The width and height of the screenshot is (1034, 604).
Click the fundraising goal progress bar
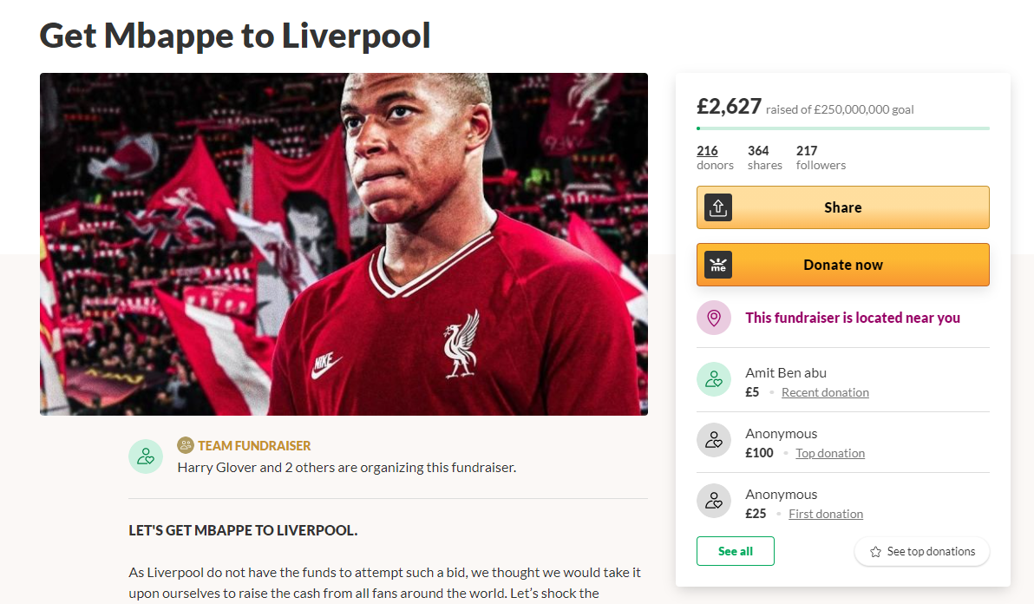tap(842, 128)
